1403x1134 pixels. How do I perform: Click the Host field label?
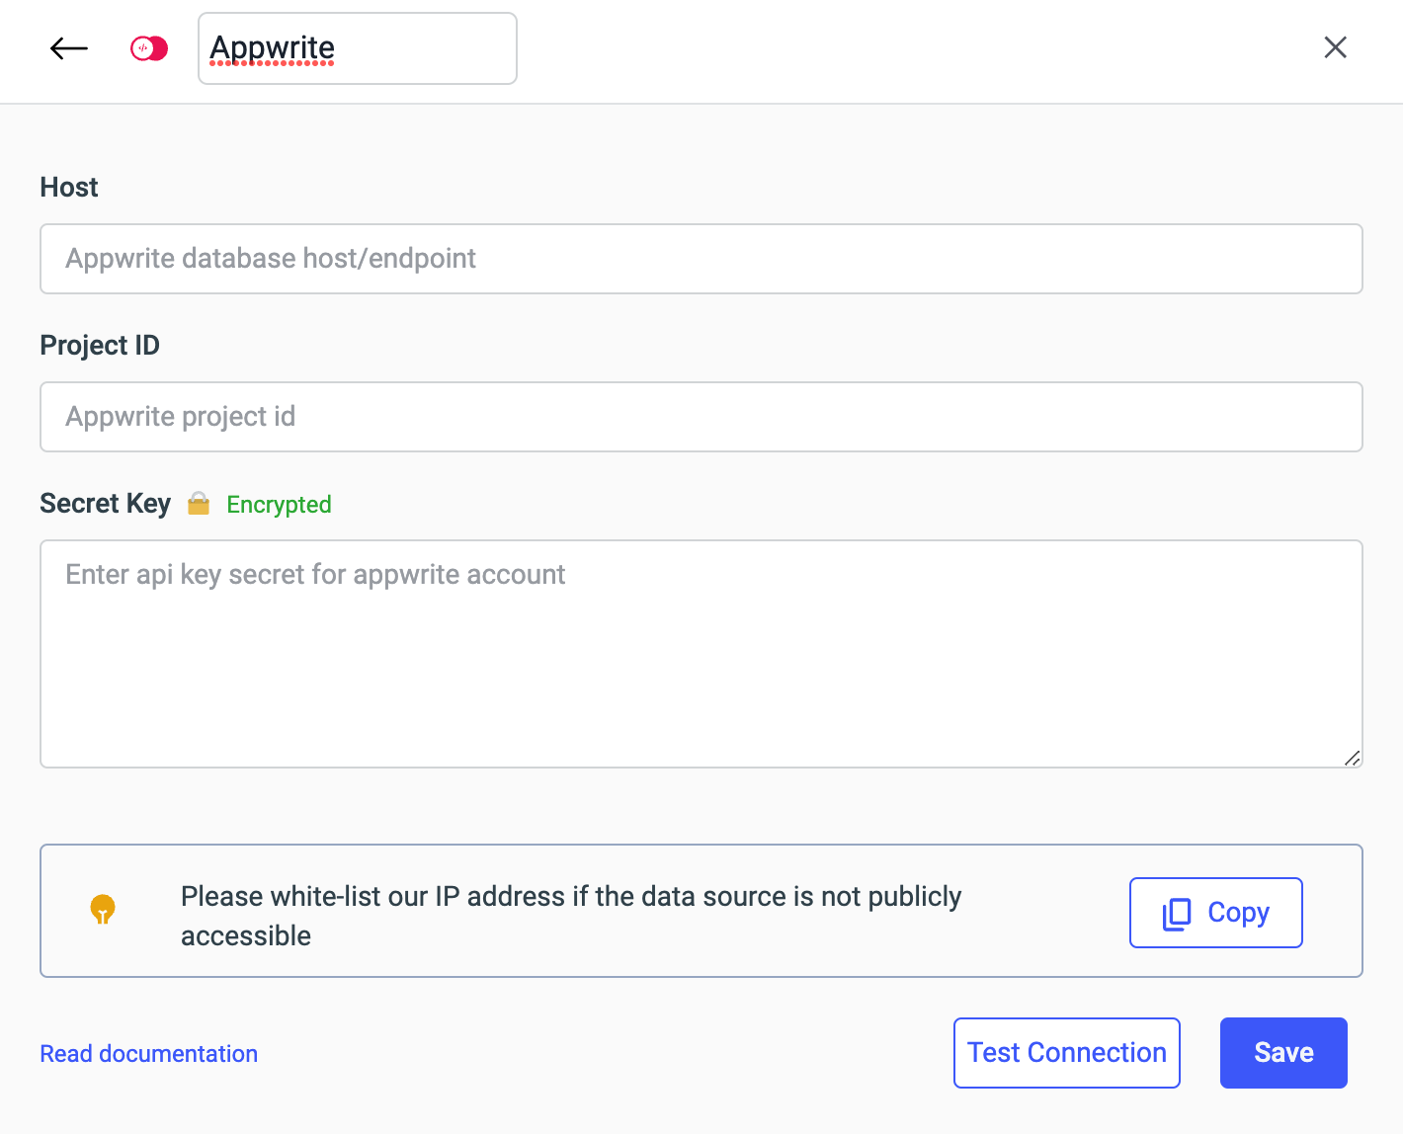coord(69,188)
